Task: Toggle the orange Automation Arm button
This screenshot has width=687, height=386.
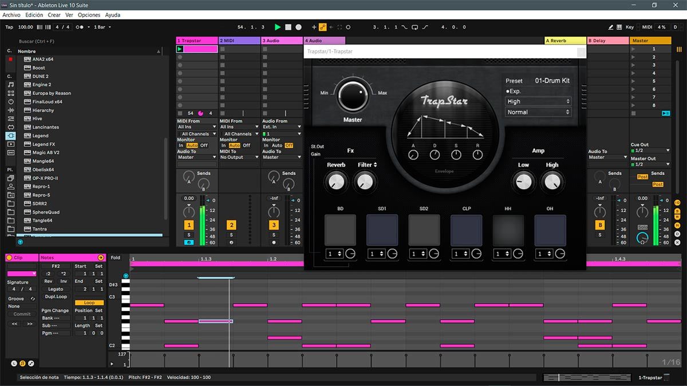Action: pyautogui.click(x=322, y=27)
